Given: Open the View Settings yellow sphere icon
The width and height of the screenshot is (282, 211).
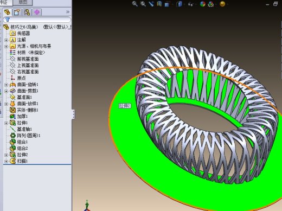Looking at the screenshot, I should pos(222,4).
